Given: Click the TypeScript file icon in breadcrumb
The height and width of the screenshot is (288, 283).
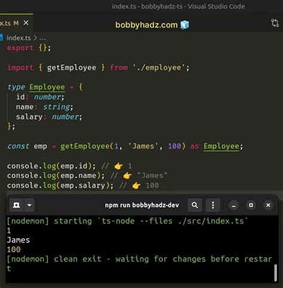Looking at the screenshot, I should point(1,38).
